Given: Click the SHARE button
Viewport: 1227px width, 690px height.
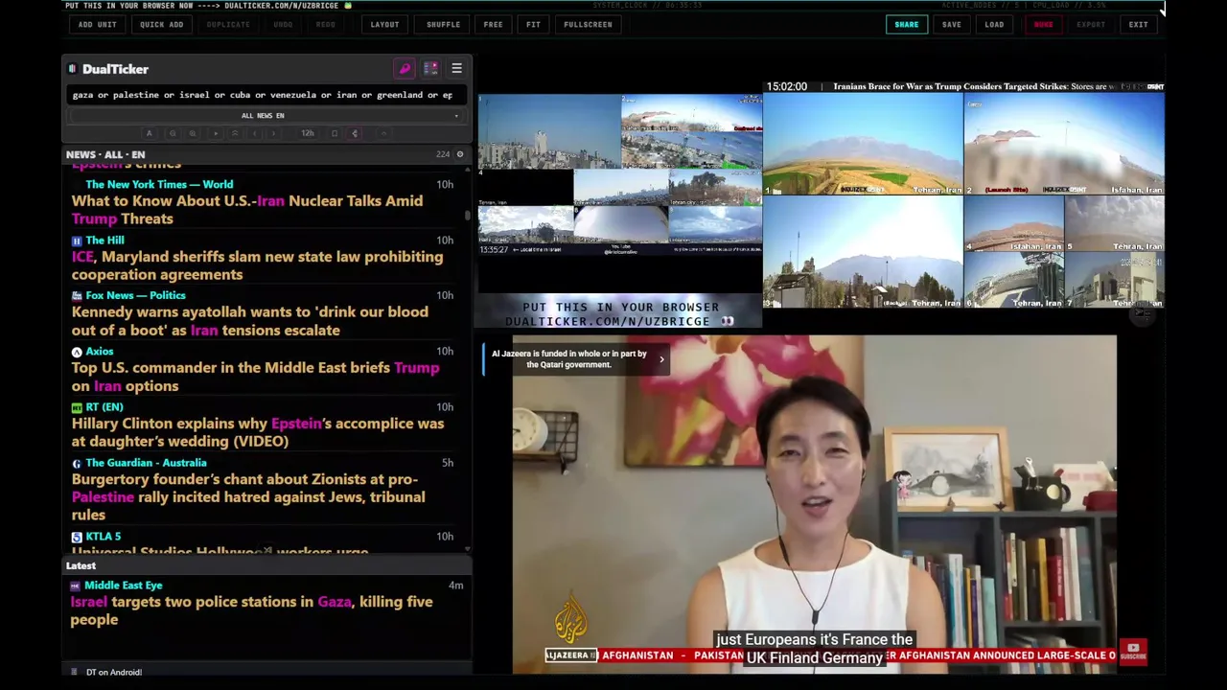Looking at the screenshot, I should tap(906, 24).
